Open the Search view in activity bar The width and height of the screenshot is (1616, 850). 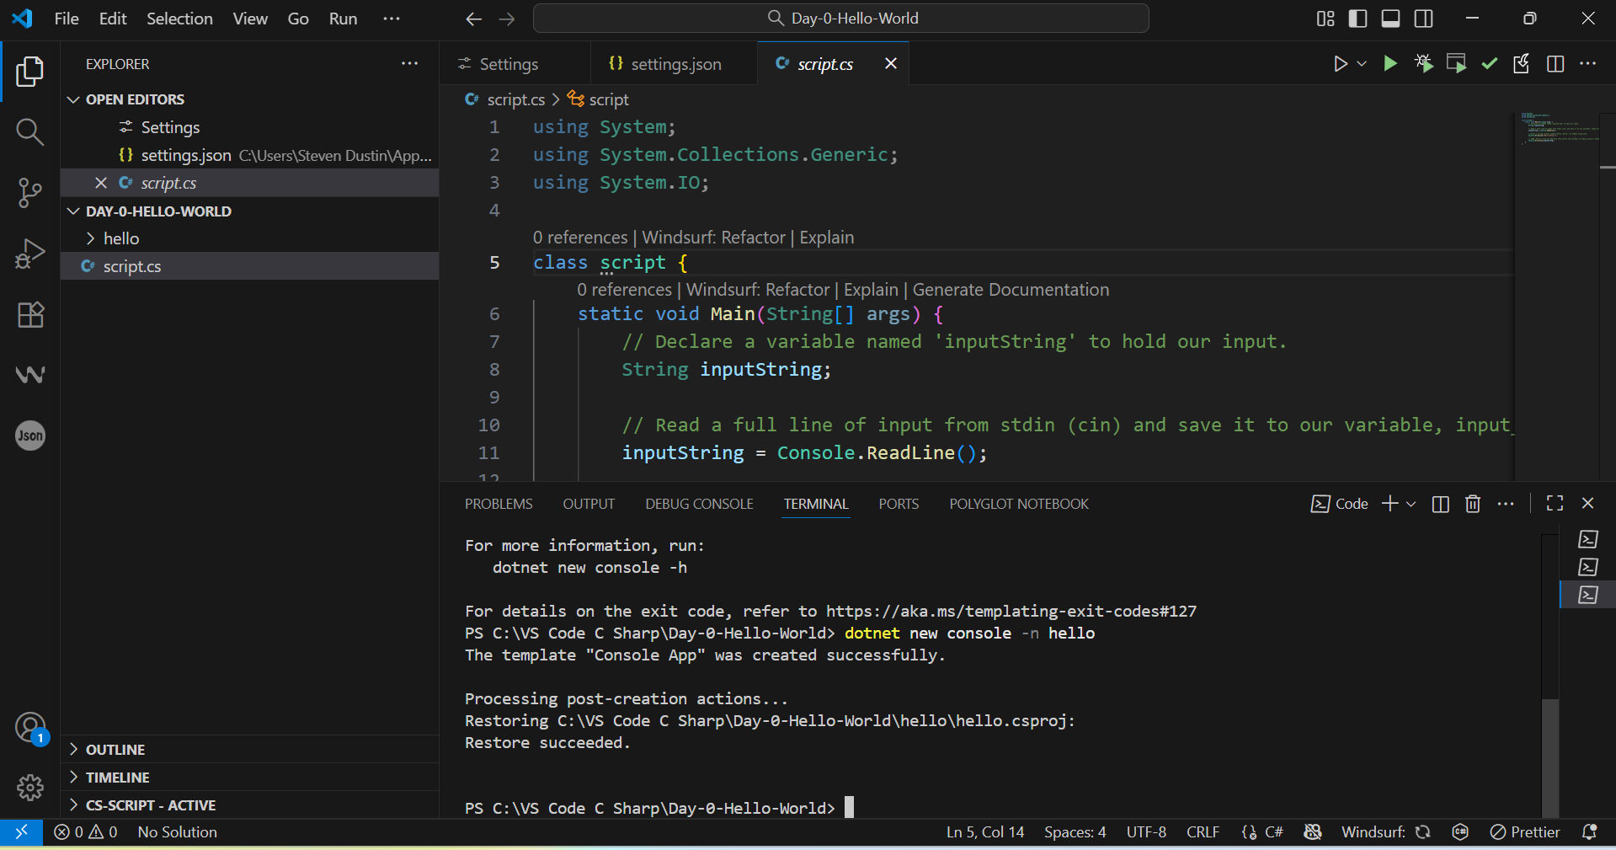[x=29, y=131]
